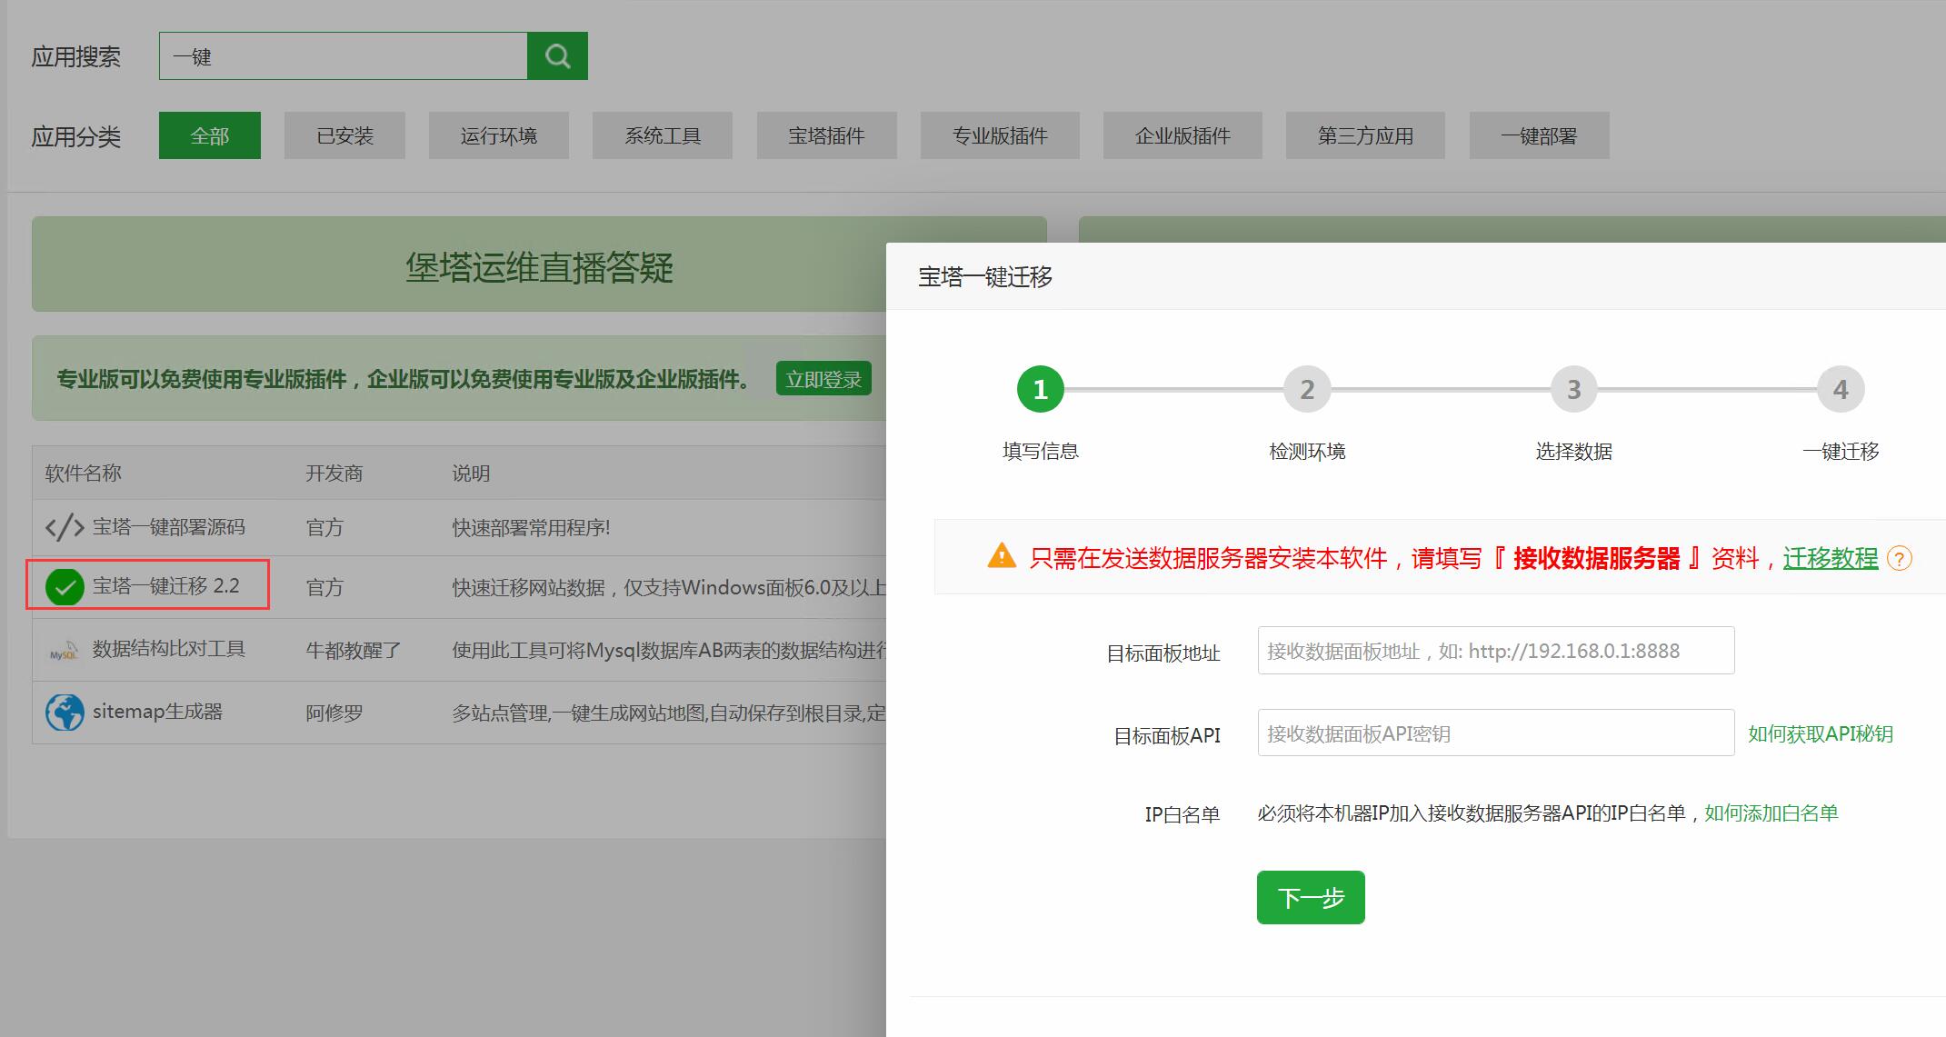This screenshot has height=1037, width=1946.
Task: Click the 填写信息 step label
Action: coord(1041,451)
